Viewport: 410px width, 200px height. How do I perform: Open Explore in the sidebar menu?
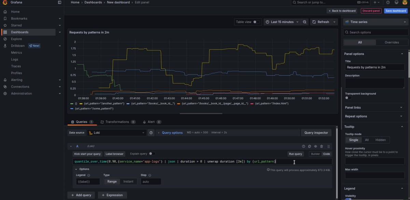pos(16,39)
